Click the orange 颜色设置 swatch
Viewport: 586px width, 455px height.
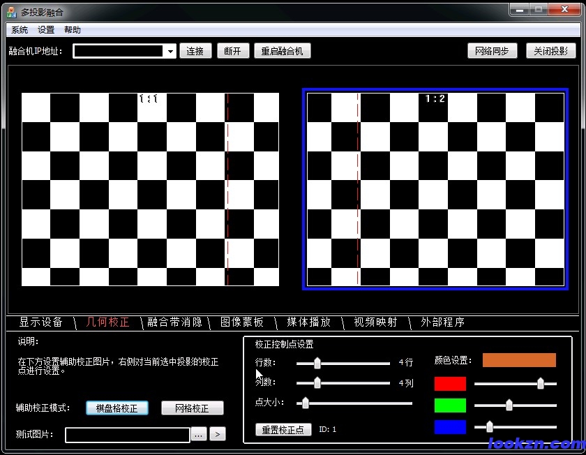pyautogui.click(x=519, y=360)
